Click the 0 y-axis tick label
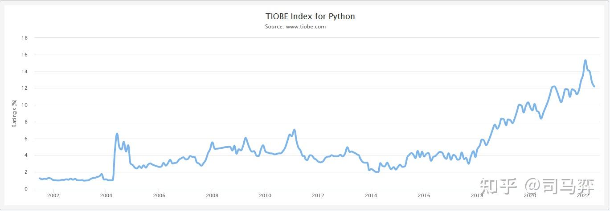This screenshot has height=211, width=610. pos(26,189)
